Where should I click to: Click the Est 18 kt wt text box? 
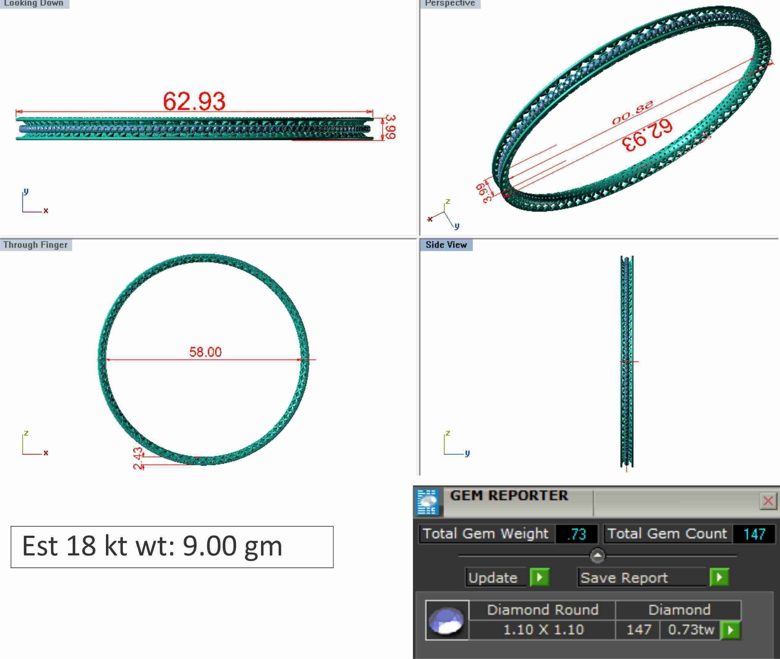coord(172,547)
